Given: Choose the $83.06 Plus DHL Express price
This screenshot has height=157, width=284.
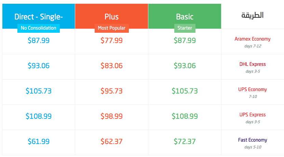Looking at the screenshot, I should click(x=111, y=66).
